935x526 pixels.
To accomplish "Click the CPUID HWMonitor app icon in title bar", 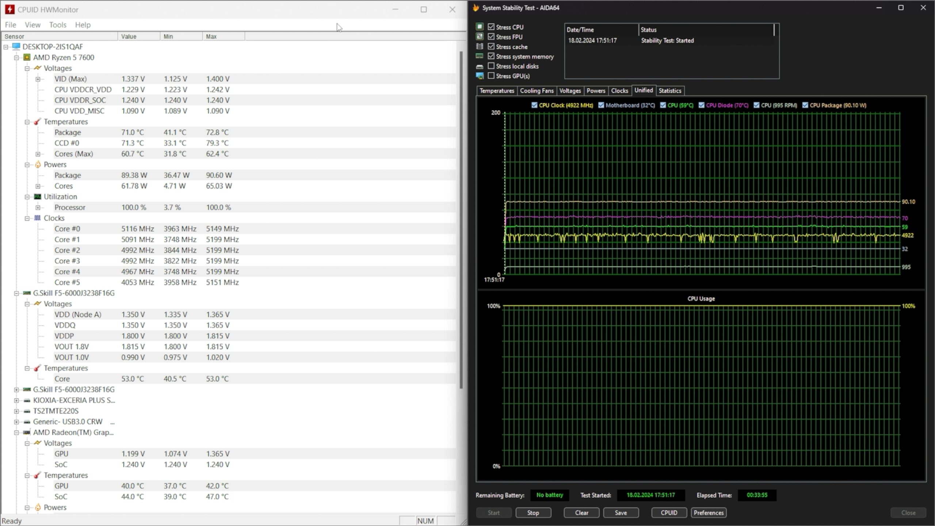I will pos(10,9).
